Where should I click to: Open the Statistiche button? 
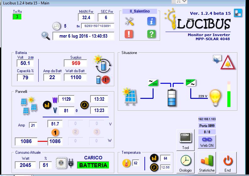[207, 163]
